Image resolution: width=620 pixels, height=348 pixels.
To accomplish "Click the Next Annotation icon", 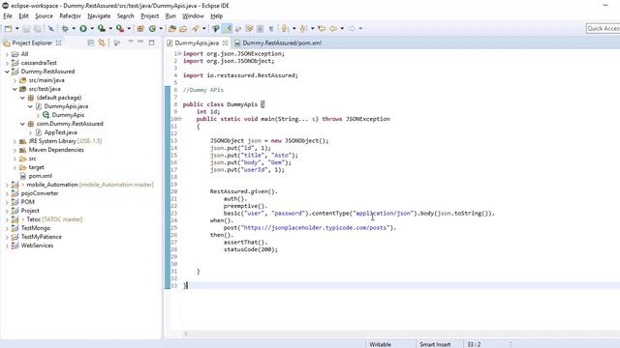I will [x=284, y=28].
